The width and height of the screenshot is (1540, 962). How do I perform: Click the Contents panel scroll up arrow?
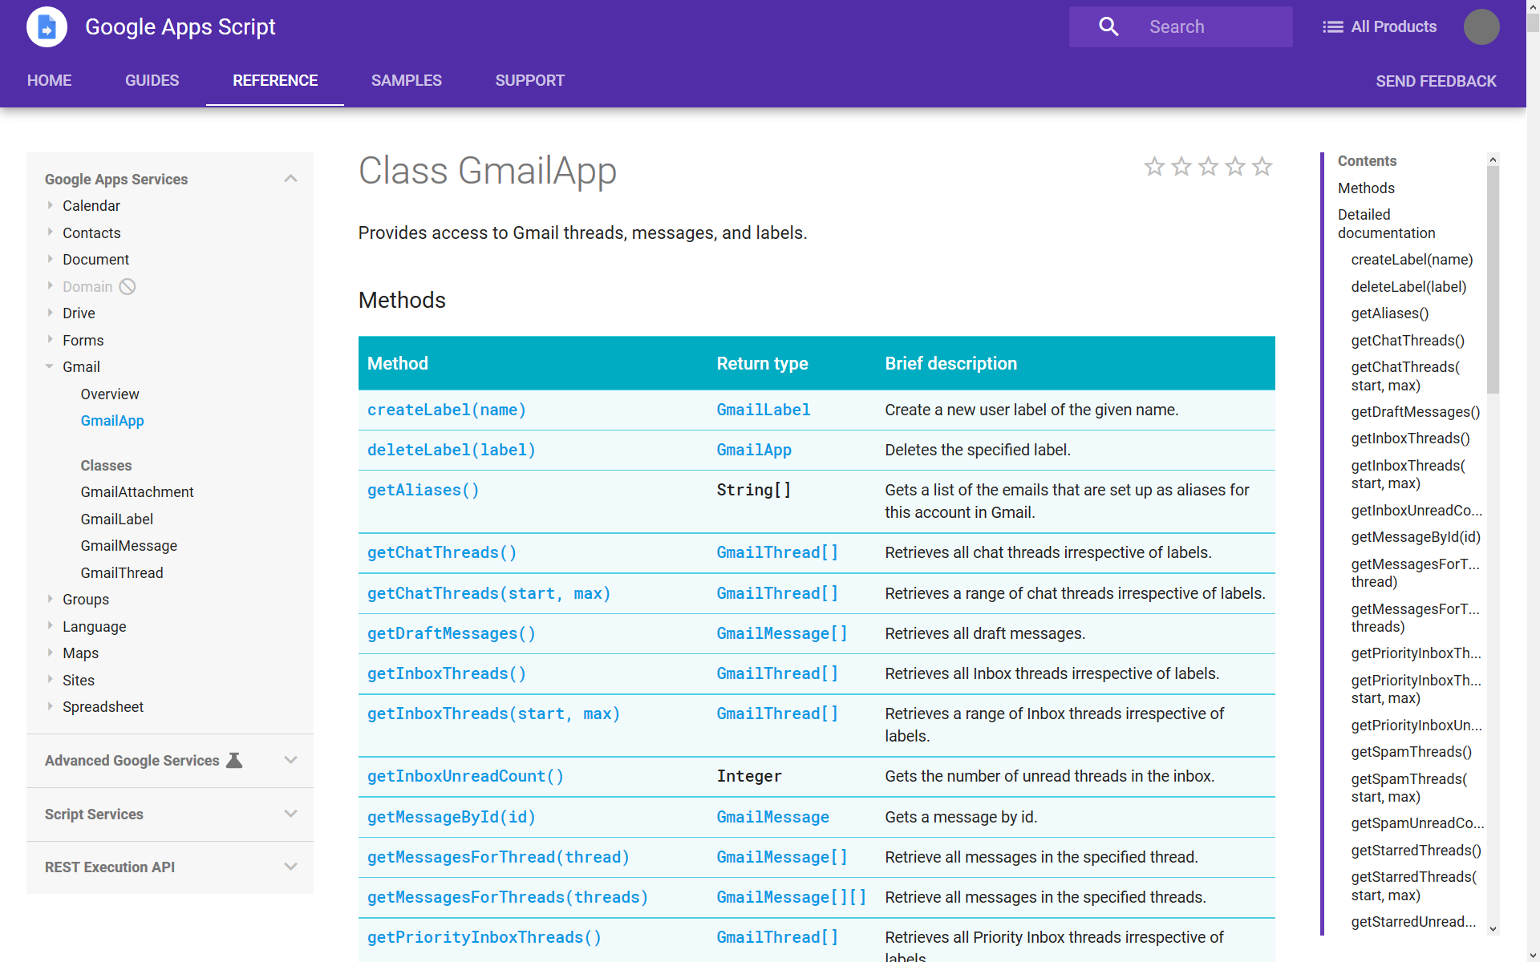click(1493, 160)
